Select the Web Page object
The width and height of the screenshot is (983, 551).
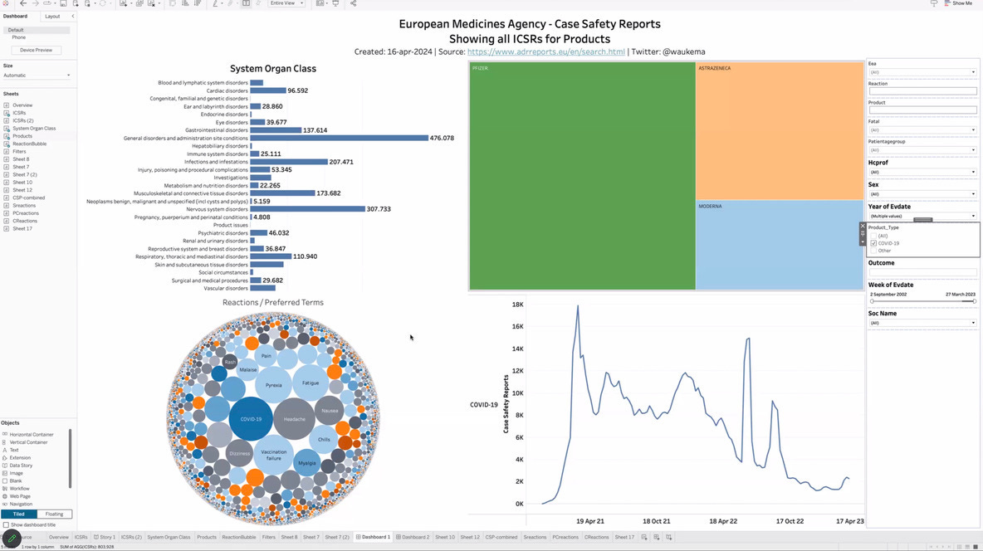(x=19, y=496)
